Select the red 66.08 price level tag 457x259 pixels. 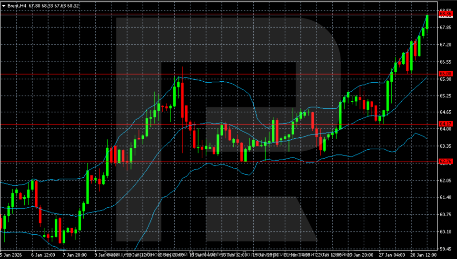click(446, 74)
